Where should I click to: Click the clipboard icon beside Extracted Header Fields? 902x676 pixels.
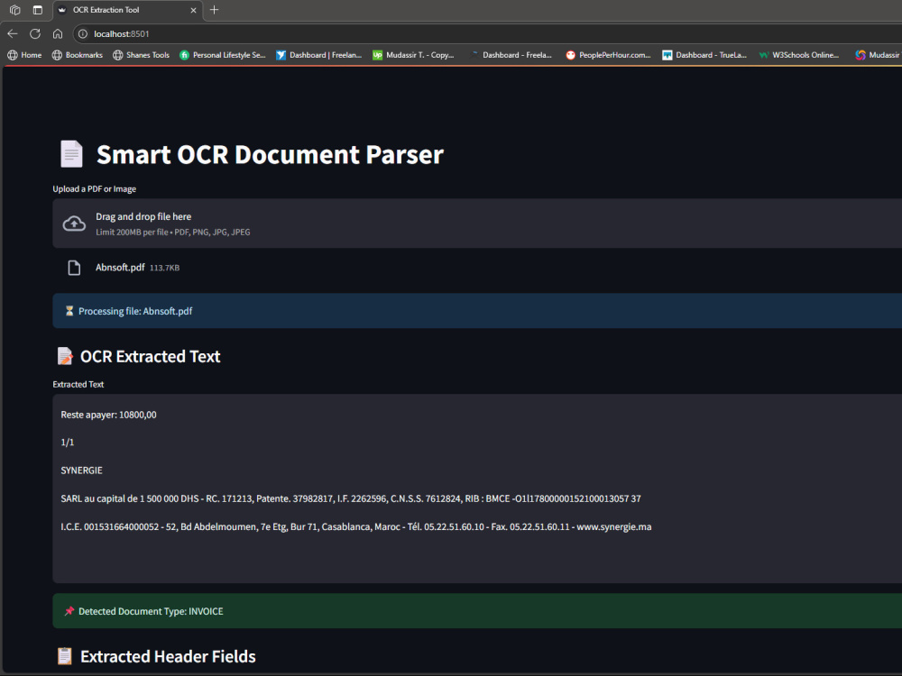point(65,656)
